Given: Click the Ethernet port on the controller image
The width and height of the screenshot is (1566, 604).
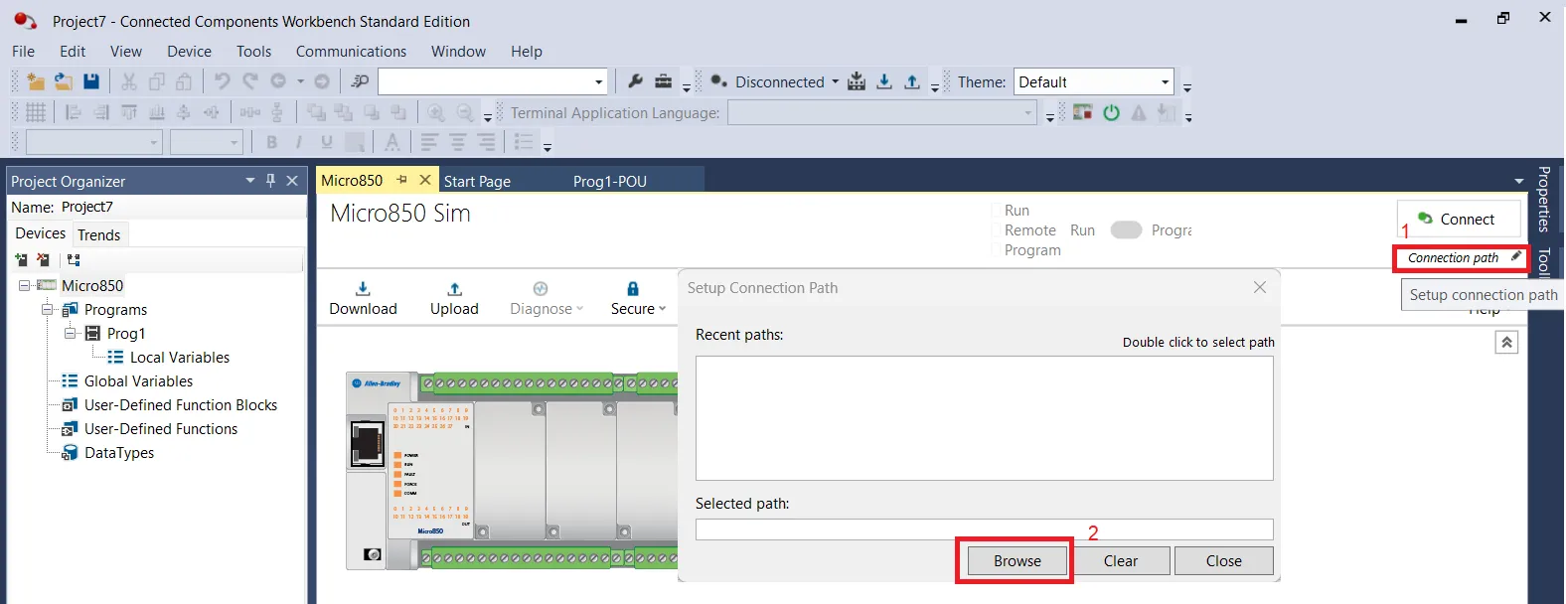Looking at the screenshot, I should (368, 443).
